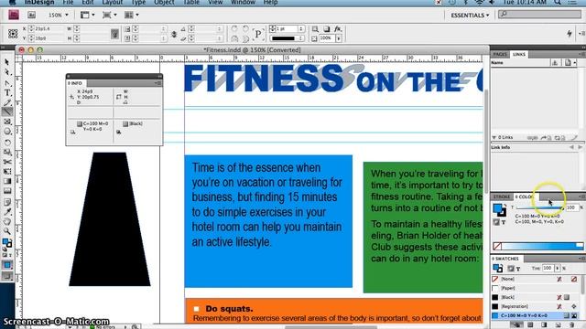Screen dimensions: 586x329
Task: Select the Note tool
Action: pyautogui.click(x=7, y=202)
